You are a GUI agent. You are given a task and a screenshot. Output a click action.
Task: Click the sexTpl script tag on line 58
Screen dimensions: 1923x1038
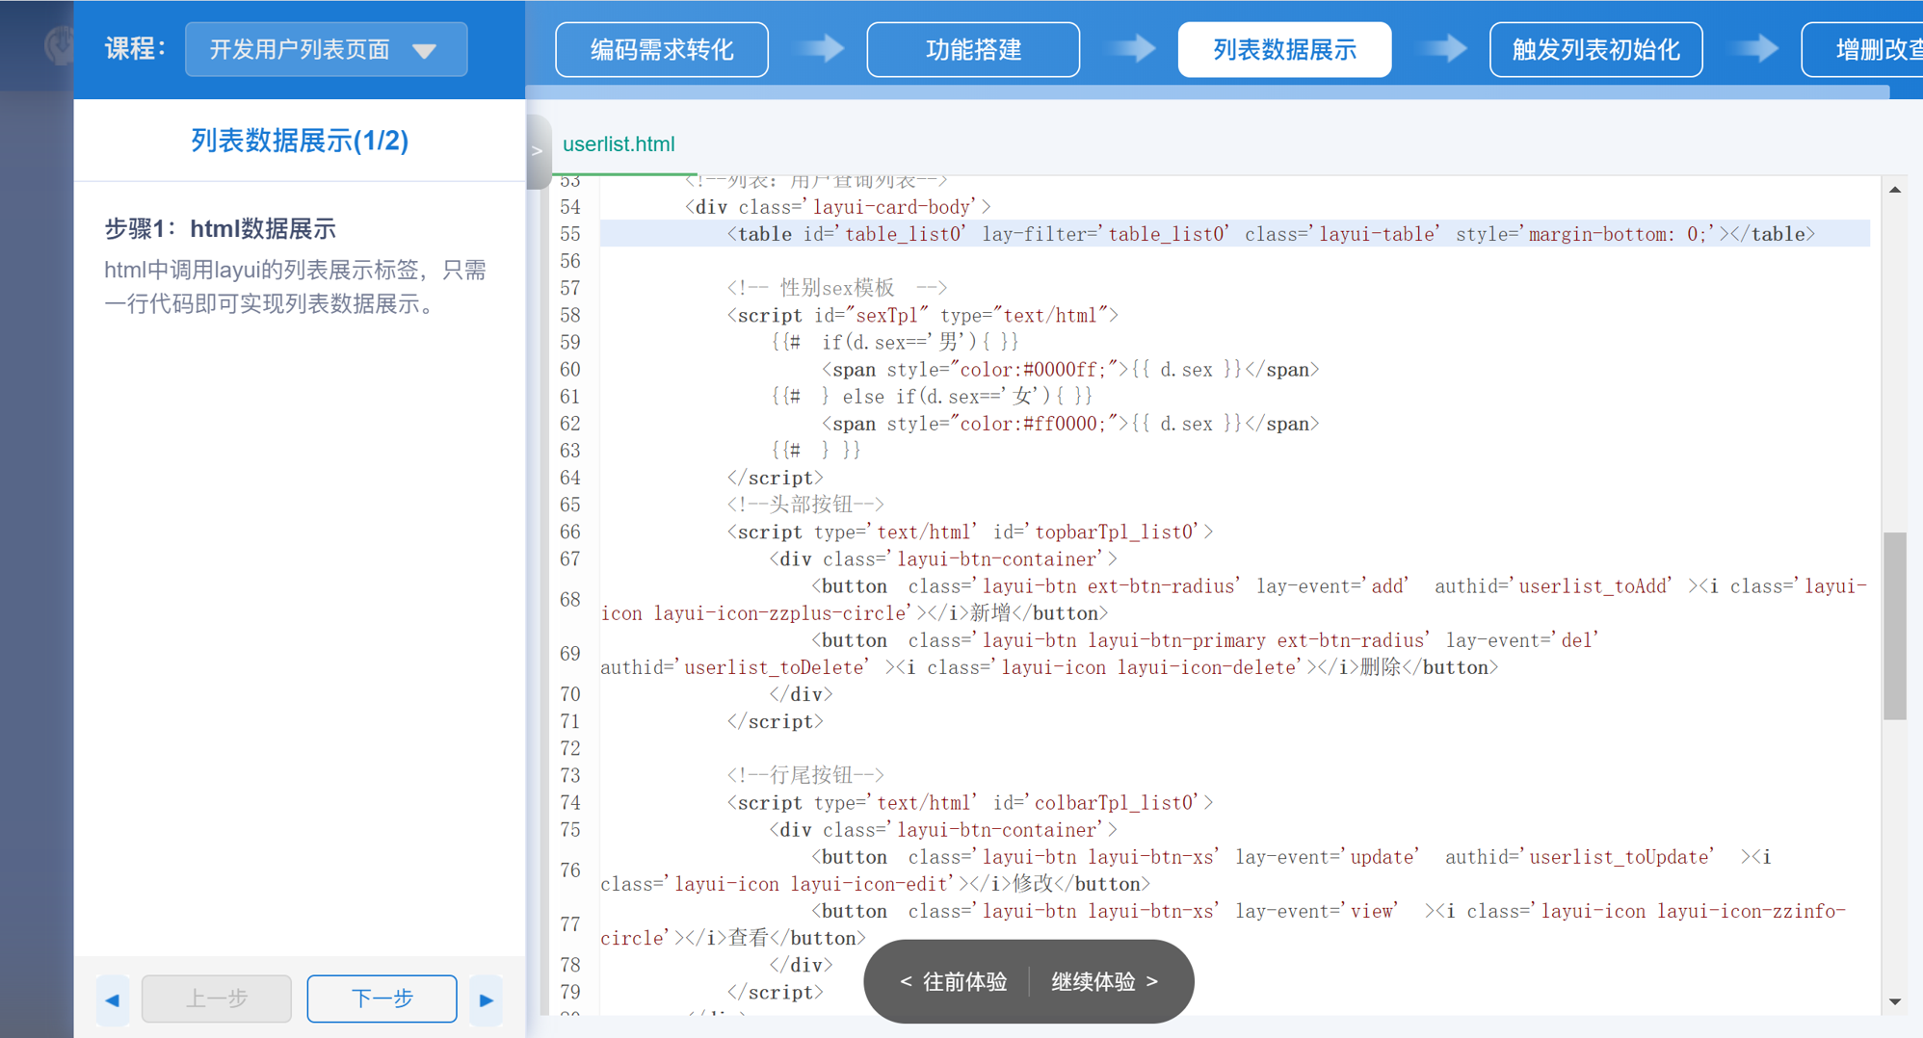point(923,315)
